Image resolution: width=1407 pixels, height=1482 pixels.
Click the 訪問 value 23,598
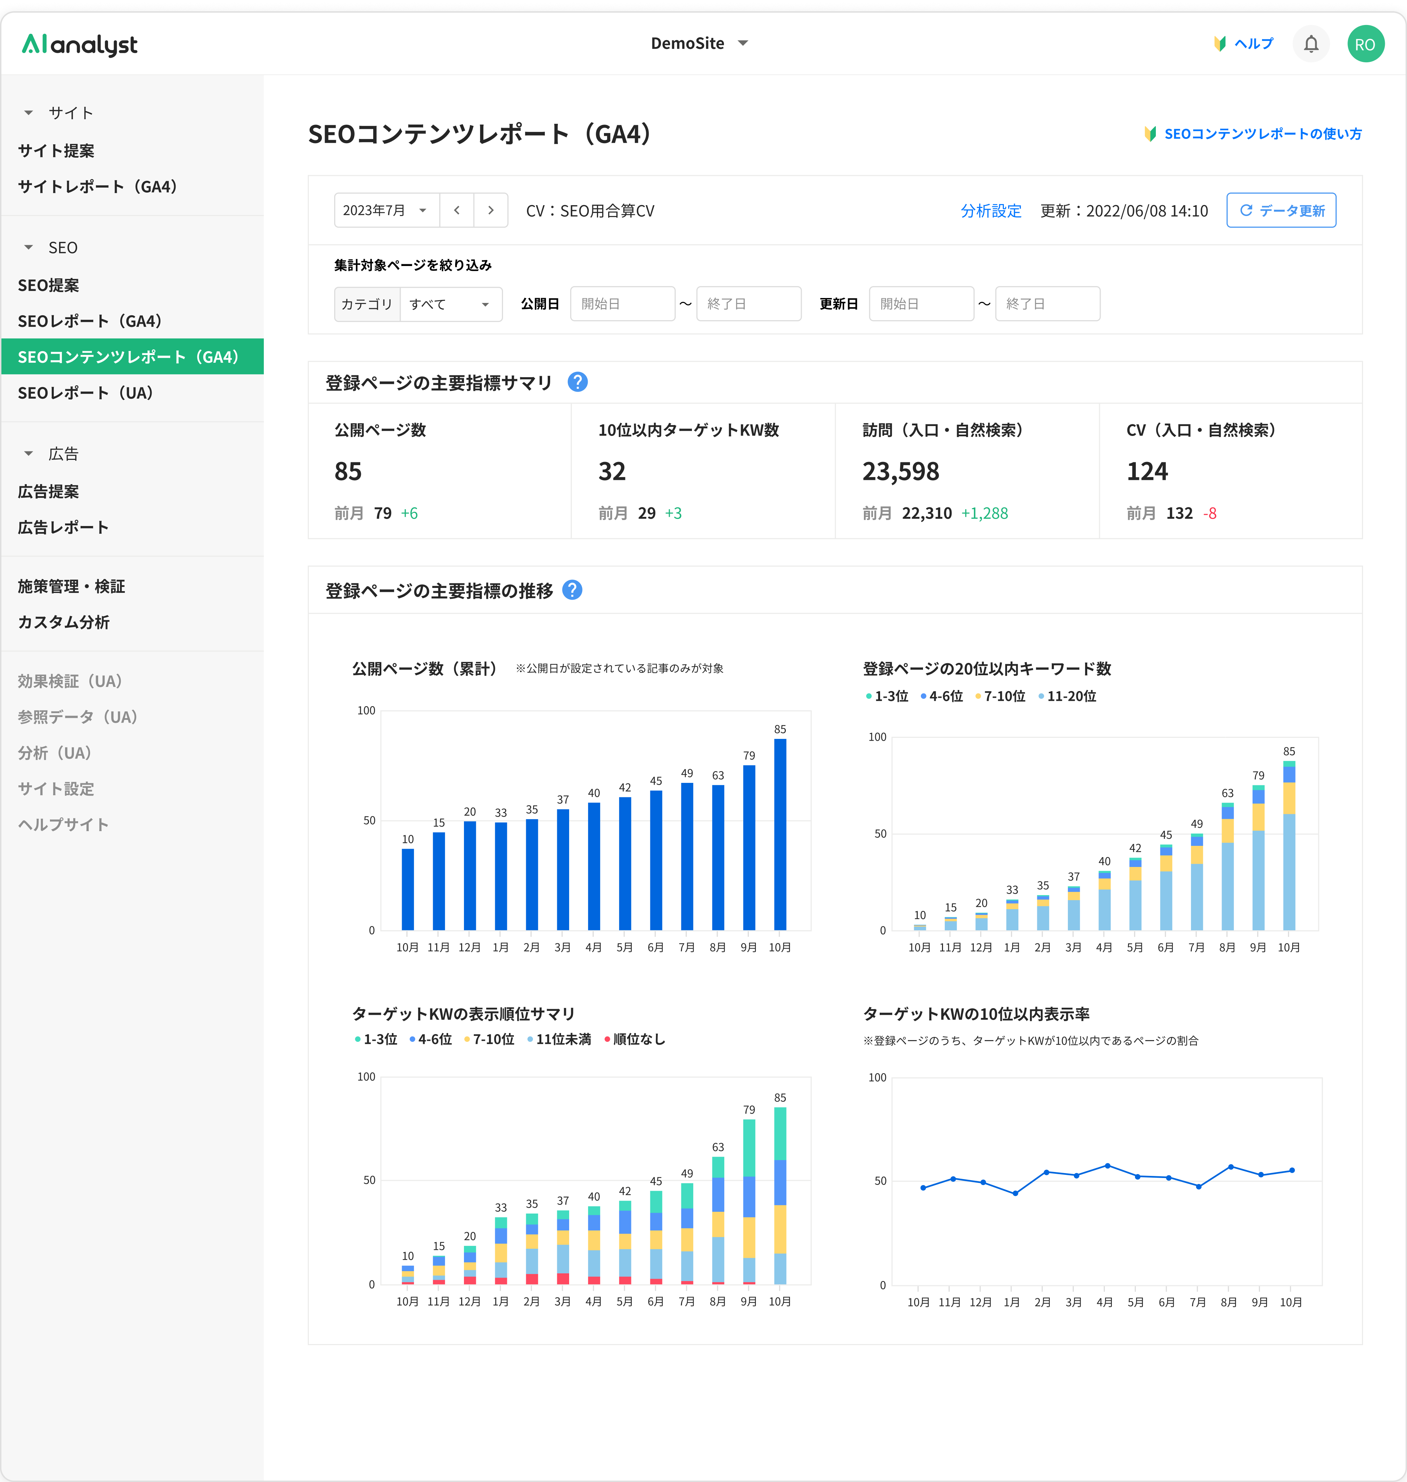(x=901, y=471)
